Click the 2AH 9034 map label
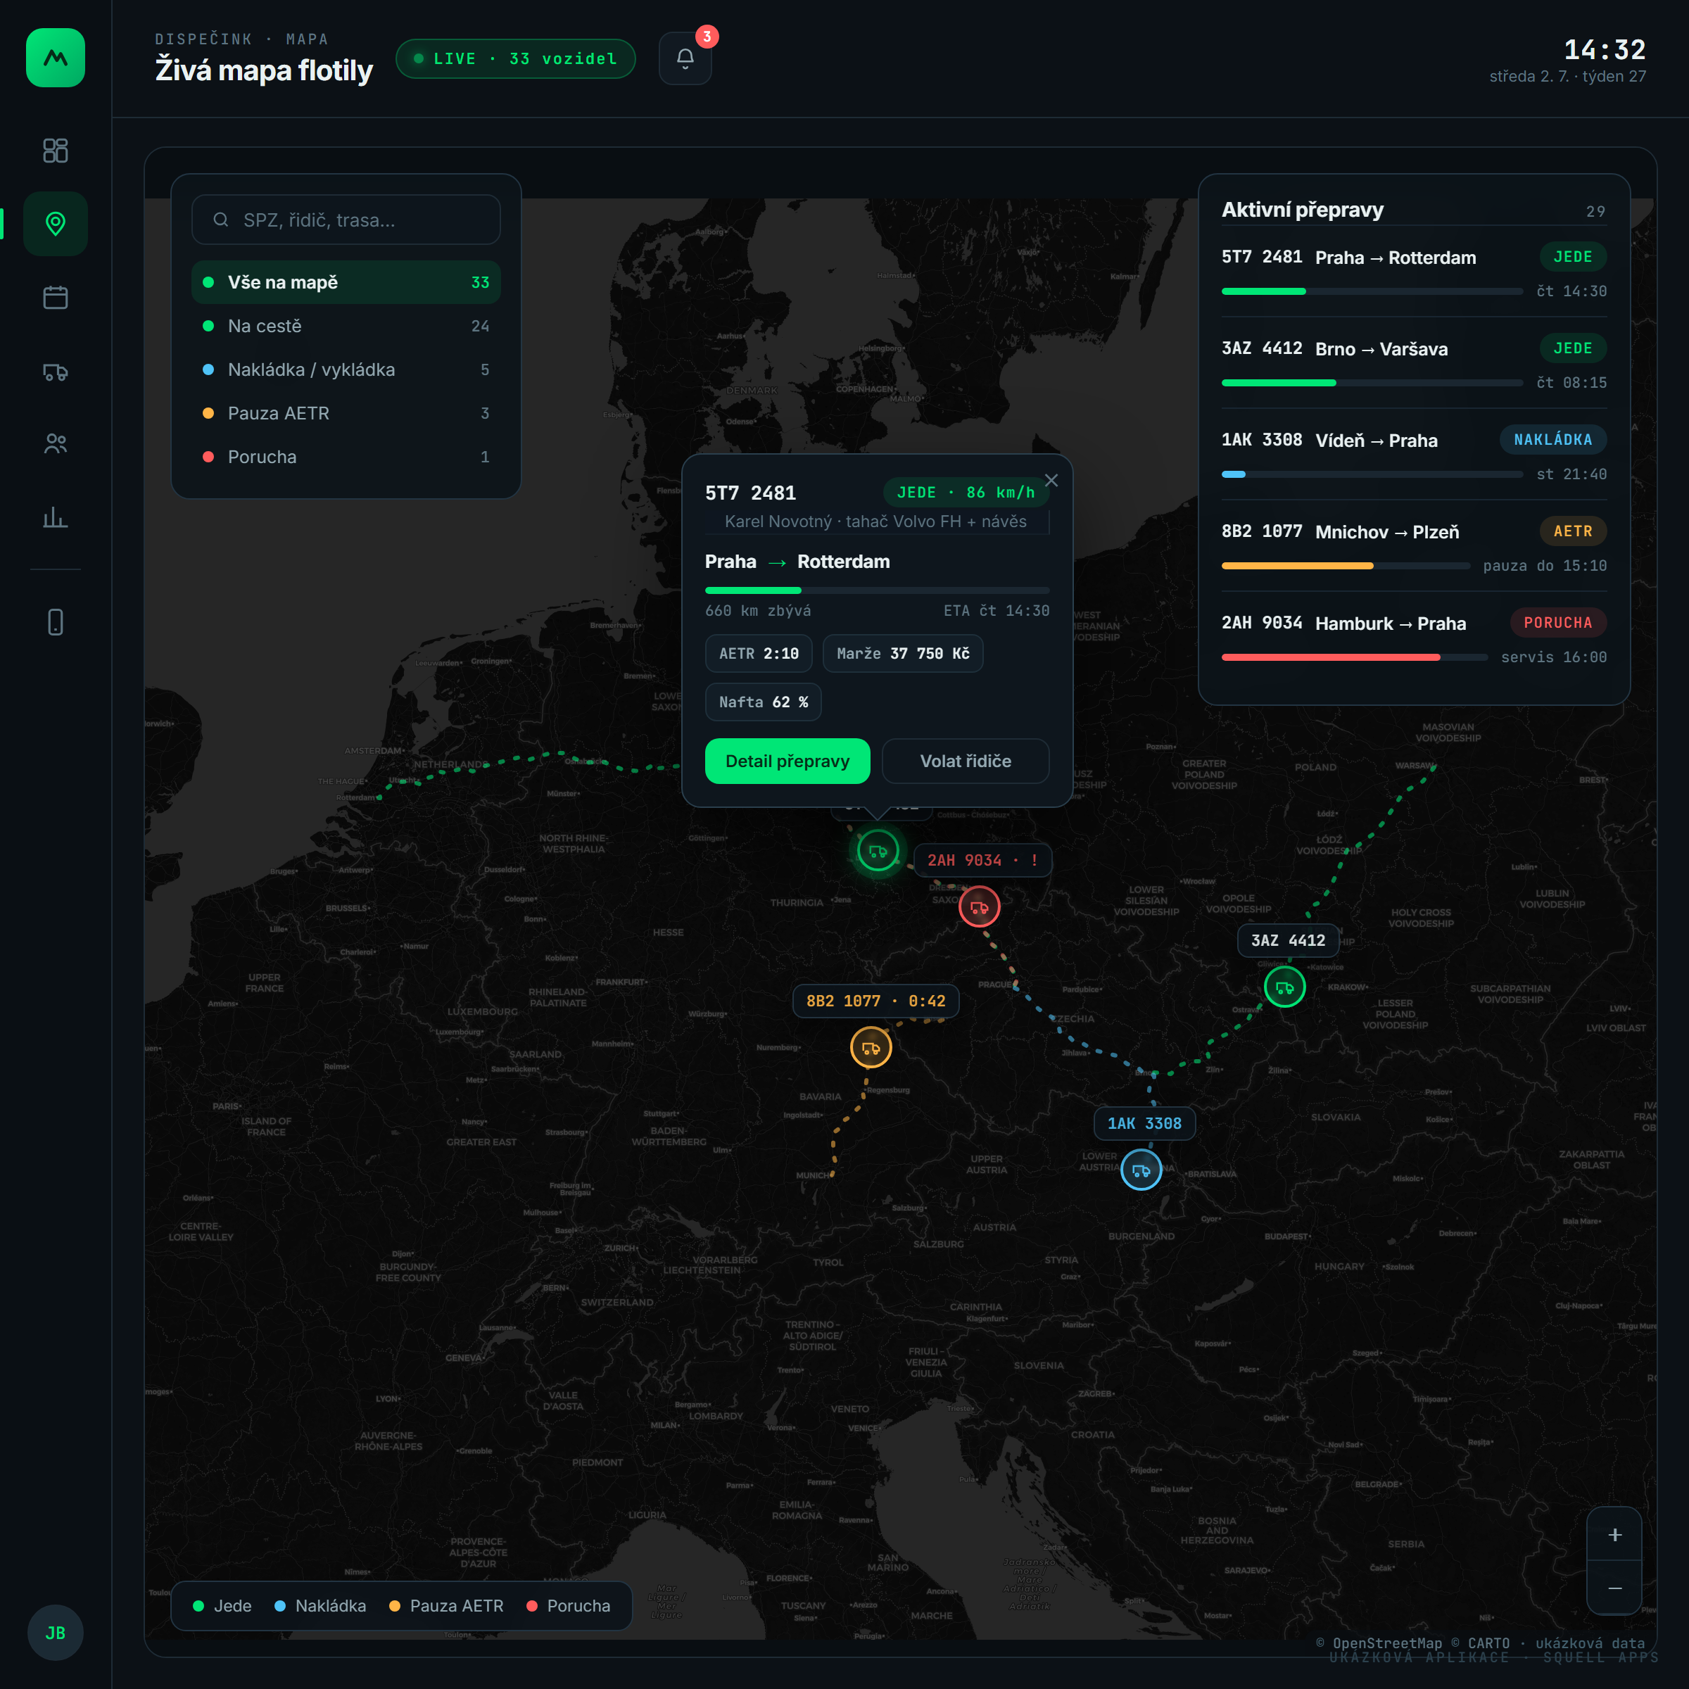This screenshot has width=1689, height=1689. tap(982, 860)
